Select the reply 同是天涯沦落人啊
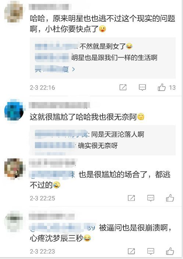 pyautogui.click(x=118, y=134)
